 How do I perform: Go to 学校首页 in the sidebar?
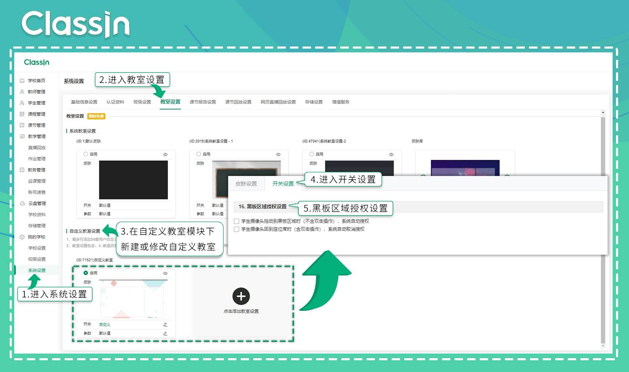click(x=36, y=80)
